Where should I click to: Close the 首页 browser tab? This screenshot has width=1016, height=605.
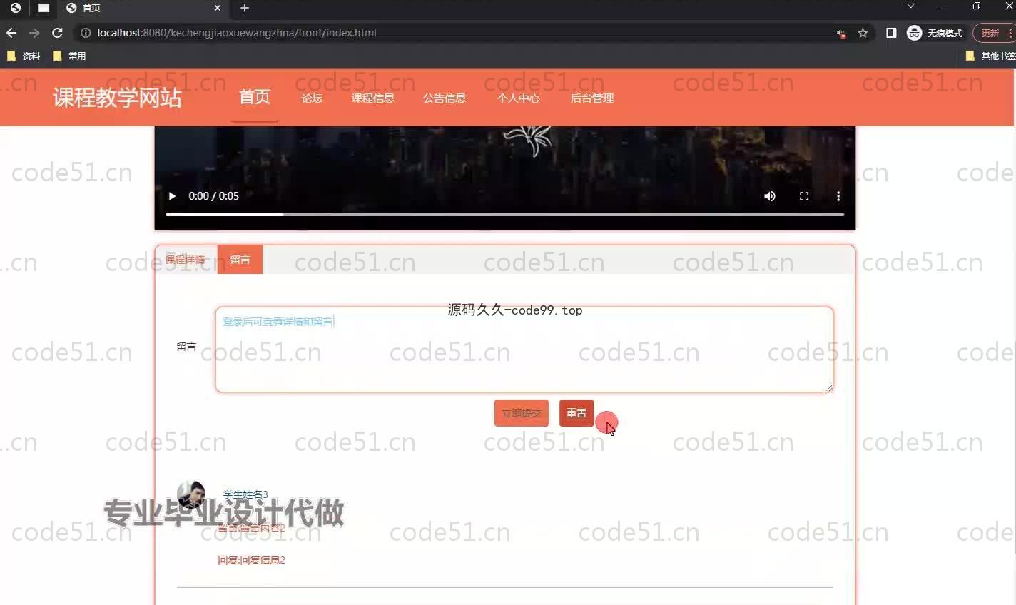[218, 8]
